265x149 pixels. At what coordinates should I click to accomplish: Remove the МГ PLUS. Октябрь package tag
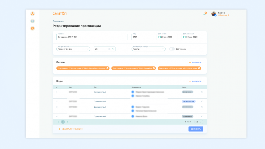click(x=199, y=68)
